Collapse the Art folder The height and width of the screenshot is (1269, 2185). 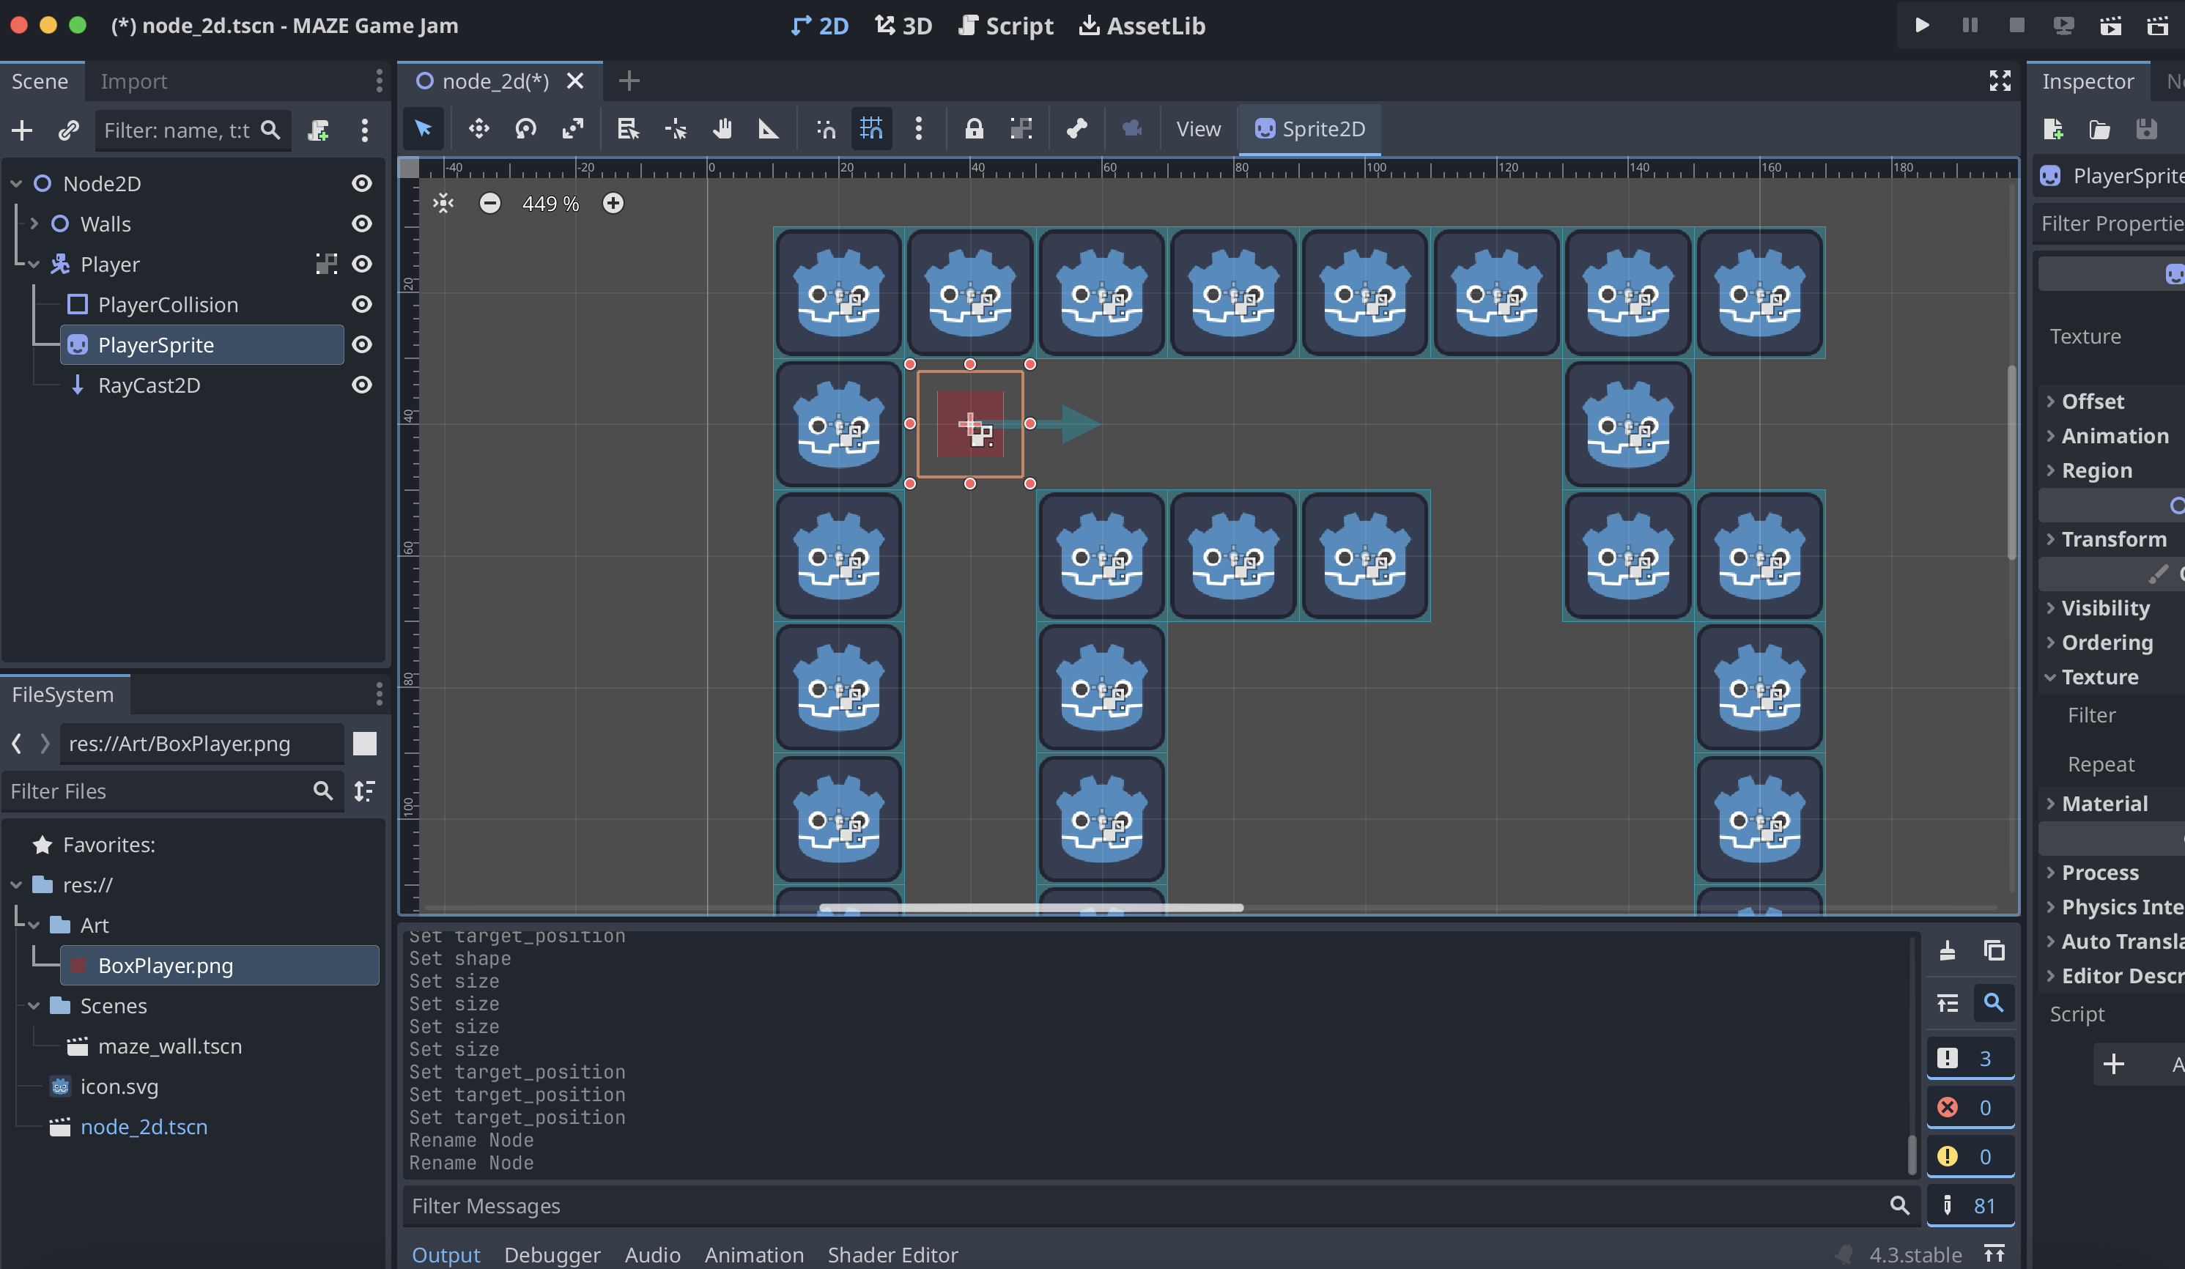click(x=34, y=926)
